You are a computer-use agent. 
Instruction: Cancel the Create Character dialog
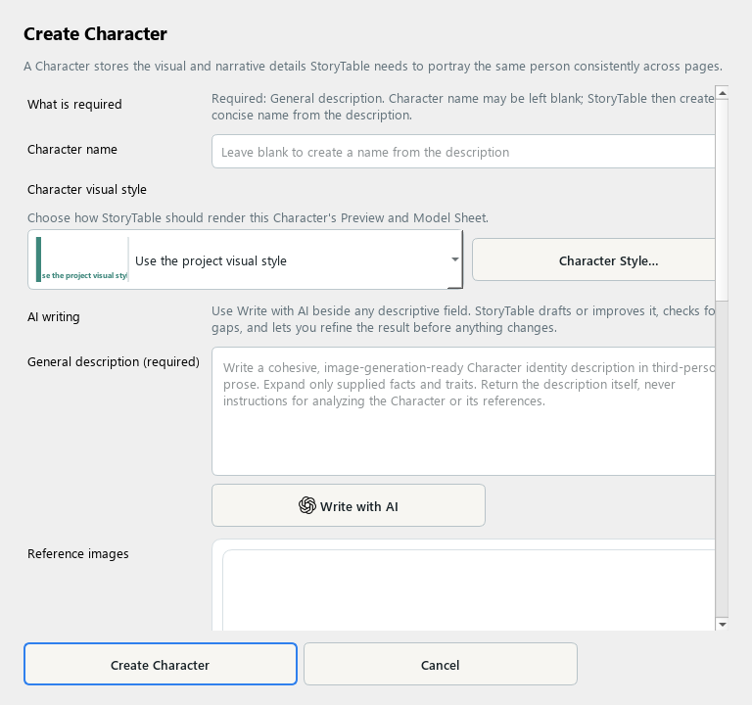tap(441, 664)
